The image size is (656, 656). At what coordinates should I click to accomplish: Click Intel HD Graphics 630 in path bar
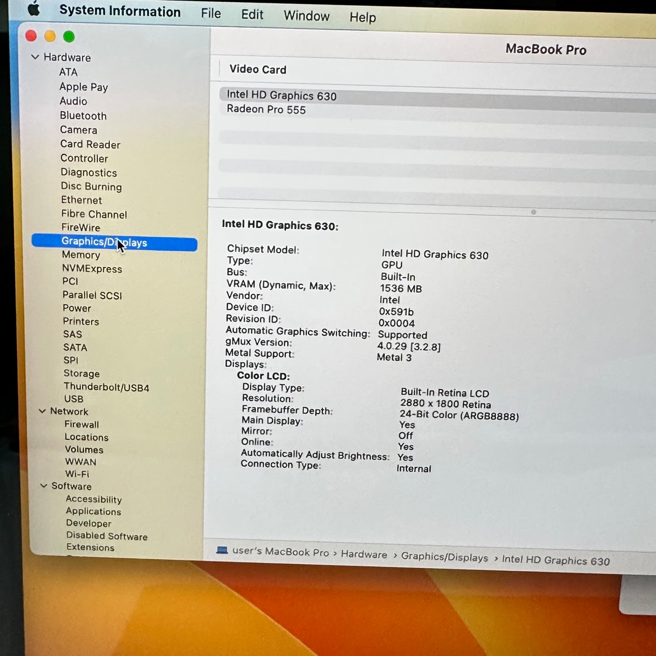[x=555, y=560]
